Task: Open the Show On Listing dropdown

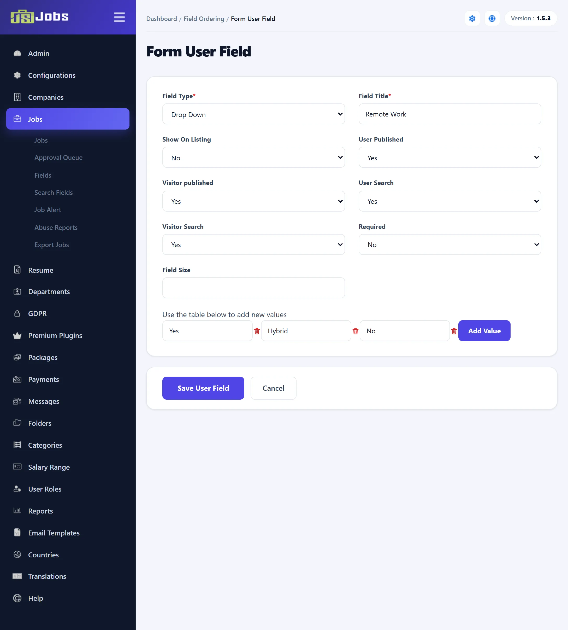Action: tap(253, 157)
